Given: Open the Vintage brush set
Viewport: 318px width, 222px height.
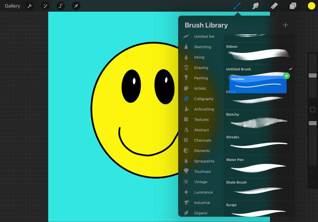Looking at the screenshot, I should point(199,182).
